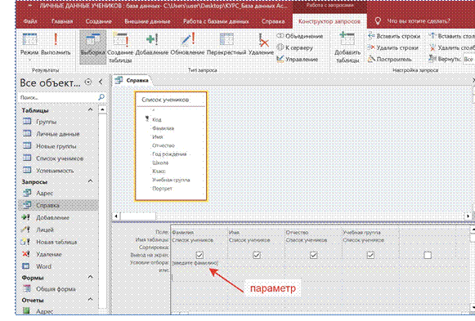
Task: Open the Построитель expression builder
Action: [x=390, y=59]
